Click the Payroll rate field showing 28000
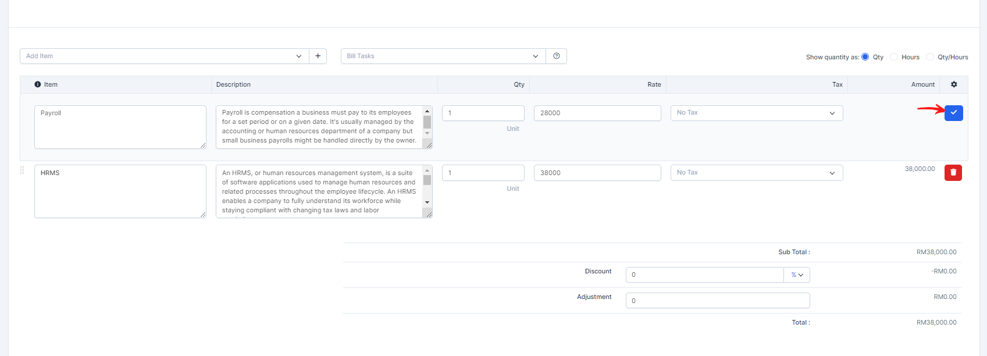 (597, 113)
